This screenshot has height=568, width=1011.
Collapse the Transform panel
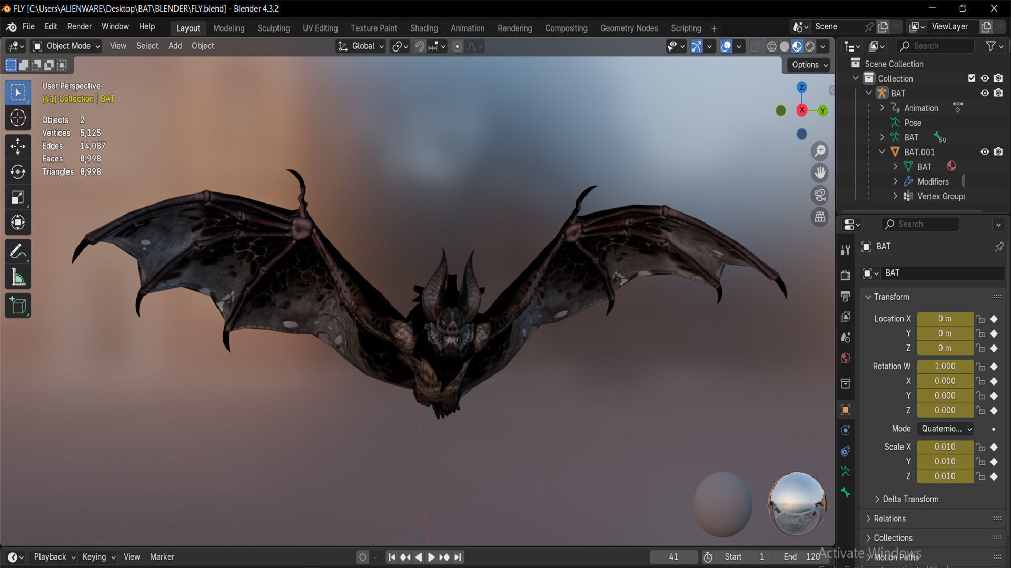[x=891, y=297]
